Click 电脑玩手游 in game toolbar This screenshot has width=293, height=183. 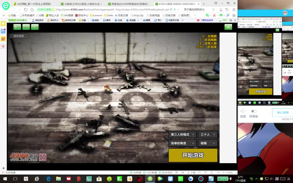click(x=172, y=20)
